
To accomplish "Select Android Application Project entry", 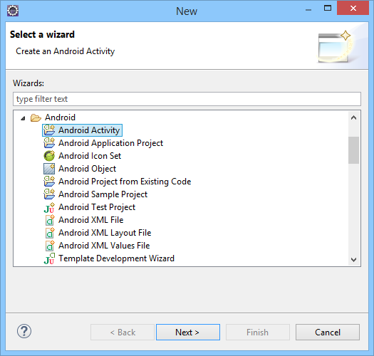I will tap(110, 143).
